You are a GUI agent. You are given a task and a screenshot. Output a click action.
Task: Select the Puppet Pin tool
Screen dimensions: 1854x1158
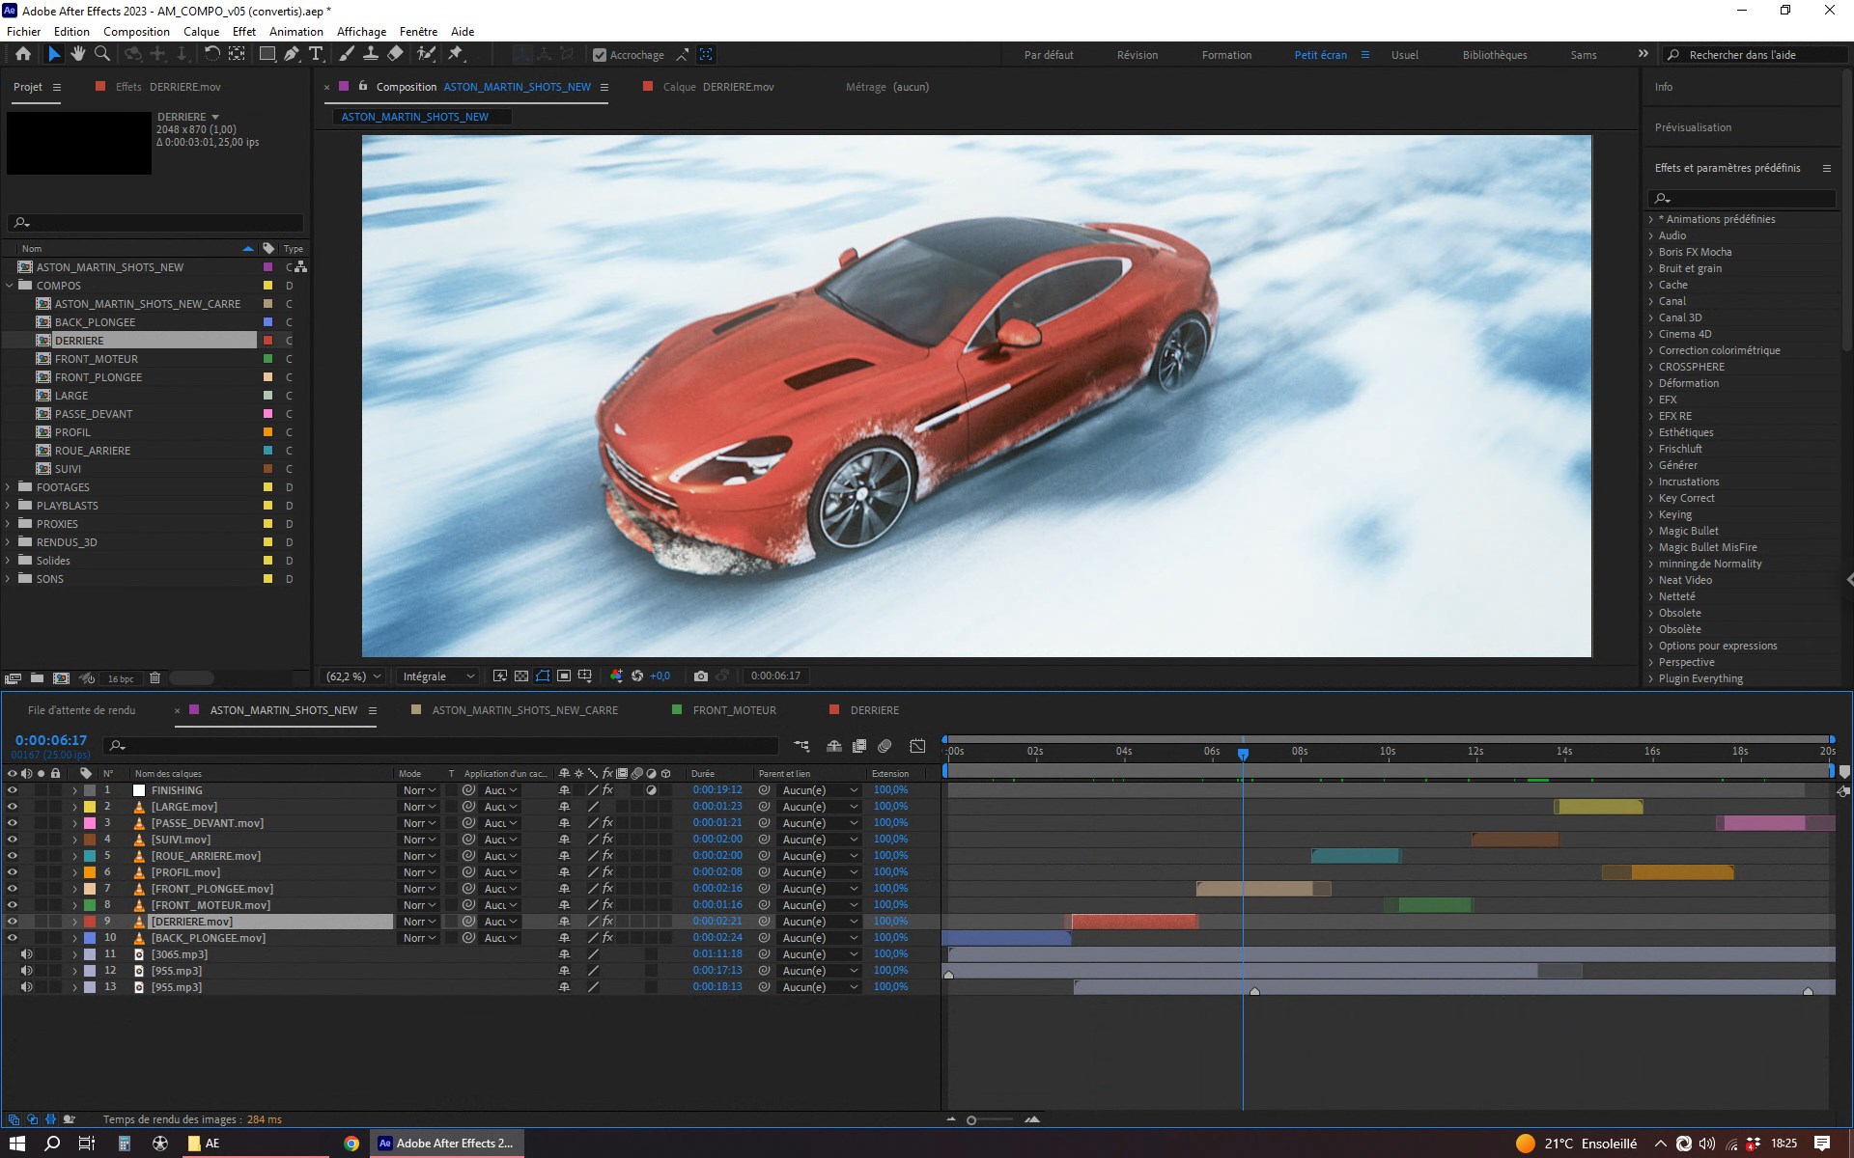pyautogui.click(x=456, y=54)
